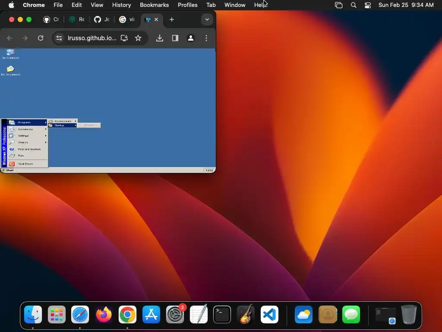The image size is (442, 332).
Task: Open Firefox from the Dock
Action: [104, 315]
